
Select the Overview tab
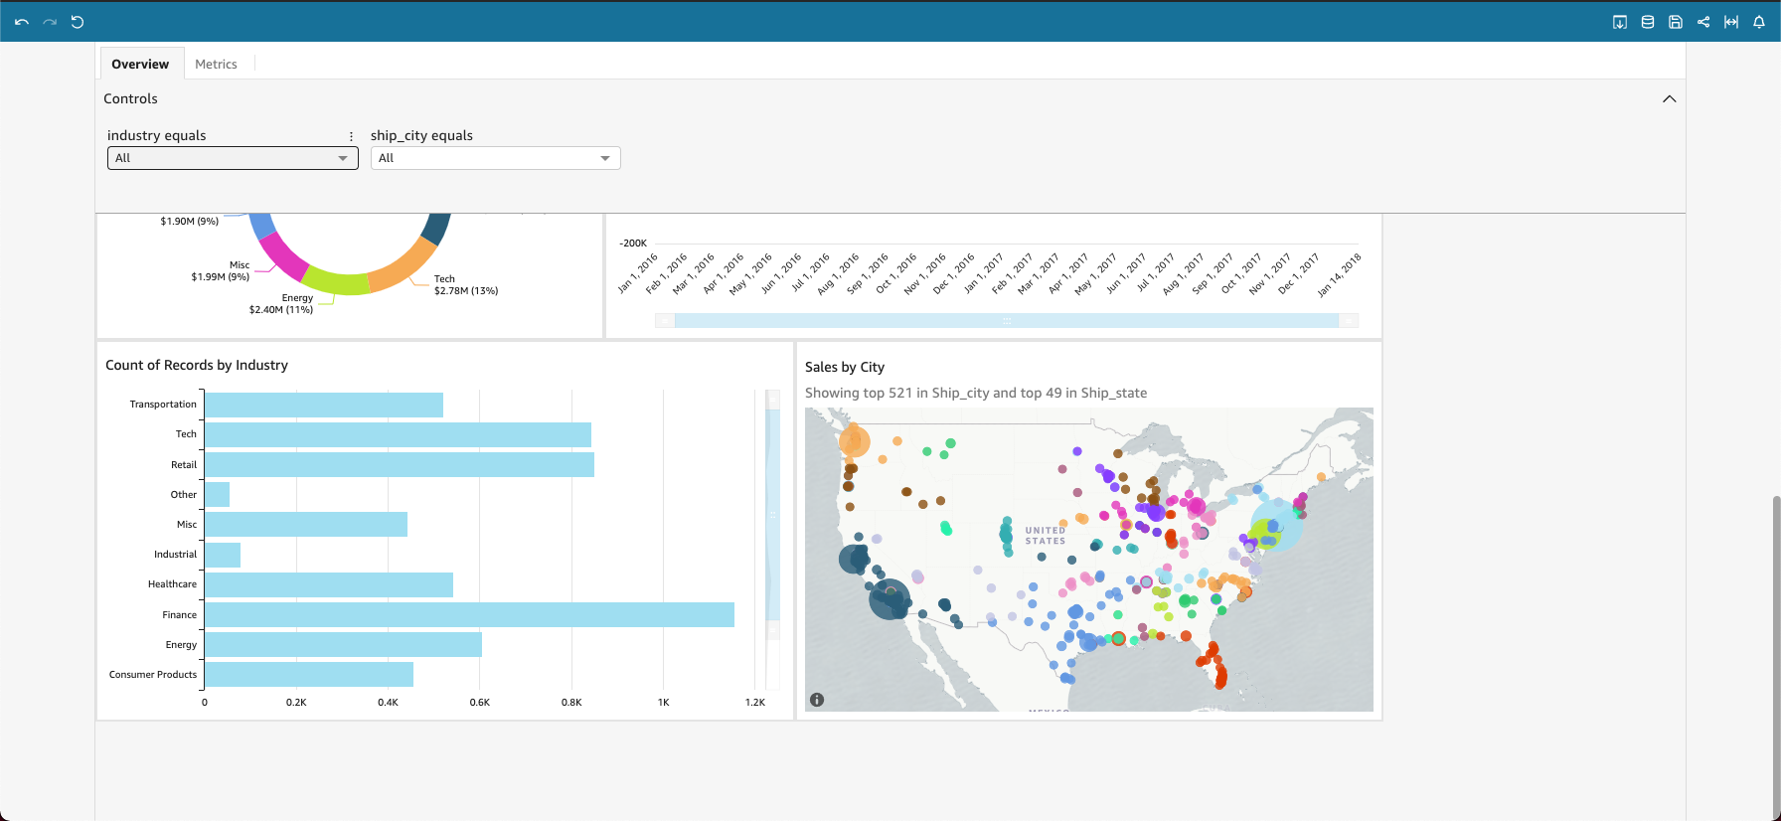tap(140, 65)
